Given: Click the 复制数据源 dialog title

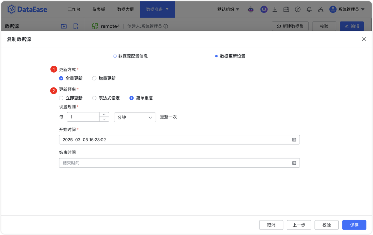Looking at the screenshot, I should (19, 39).
